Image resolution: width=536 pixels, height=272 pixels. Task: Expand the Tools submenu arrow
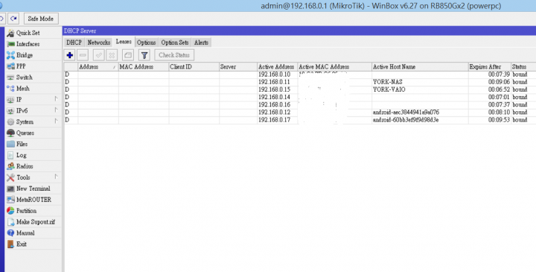coord(56,177)
